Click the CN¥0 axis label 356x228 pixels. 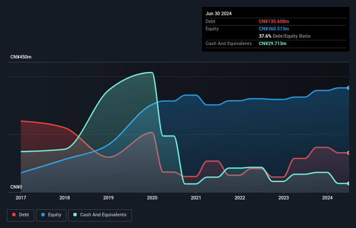pyautogui.click(x=16, y=187)
